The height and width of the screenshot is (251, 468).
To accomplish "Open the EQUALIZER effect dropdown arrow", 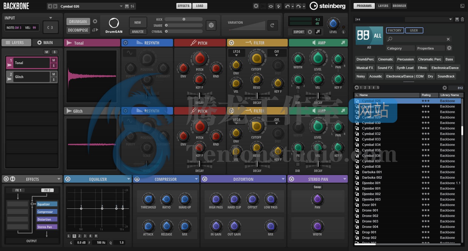I will tap(129, 179).
